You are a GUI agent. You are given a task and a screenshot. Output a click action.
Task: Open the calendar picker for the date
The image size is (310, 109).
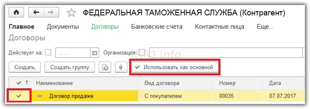pos(95,53)
